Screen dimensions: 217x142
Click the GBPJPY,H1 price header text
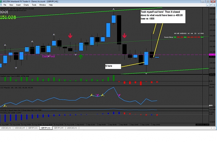(x=17, y=9)
